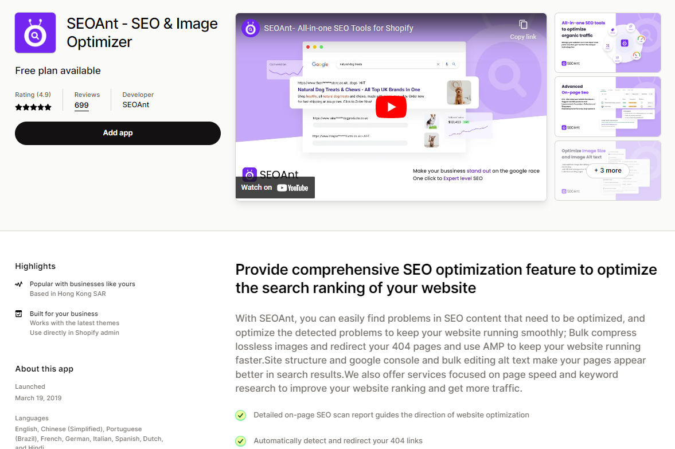Open the SEOAnt channel avatar in video
This screenshot has width=675, height=449.
(x=250, y=29)
